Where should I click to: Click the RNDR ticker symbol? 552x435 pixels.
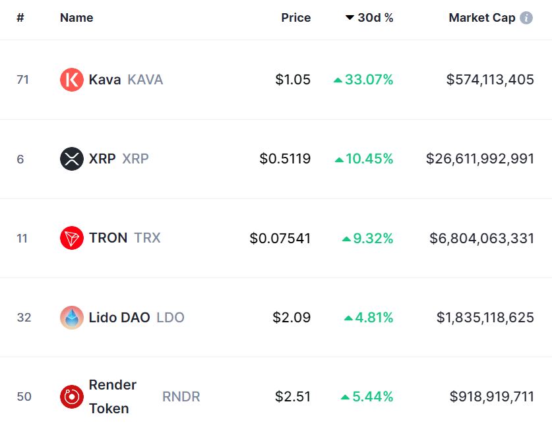(x=181, y=396)
